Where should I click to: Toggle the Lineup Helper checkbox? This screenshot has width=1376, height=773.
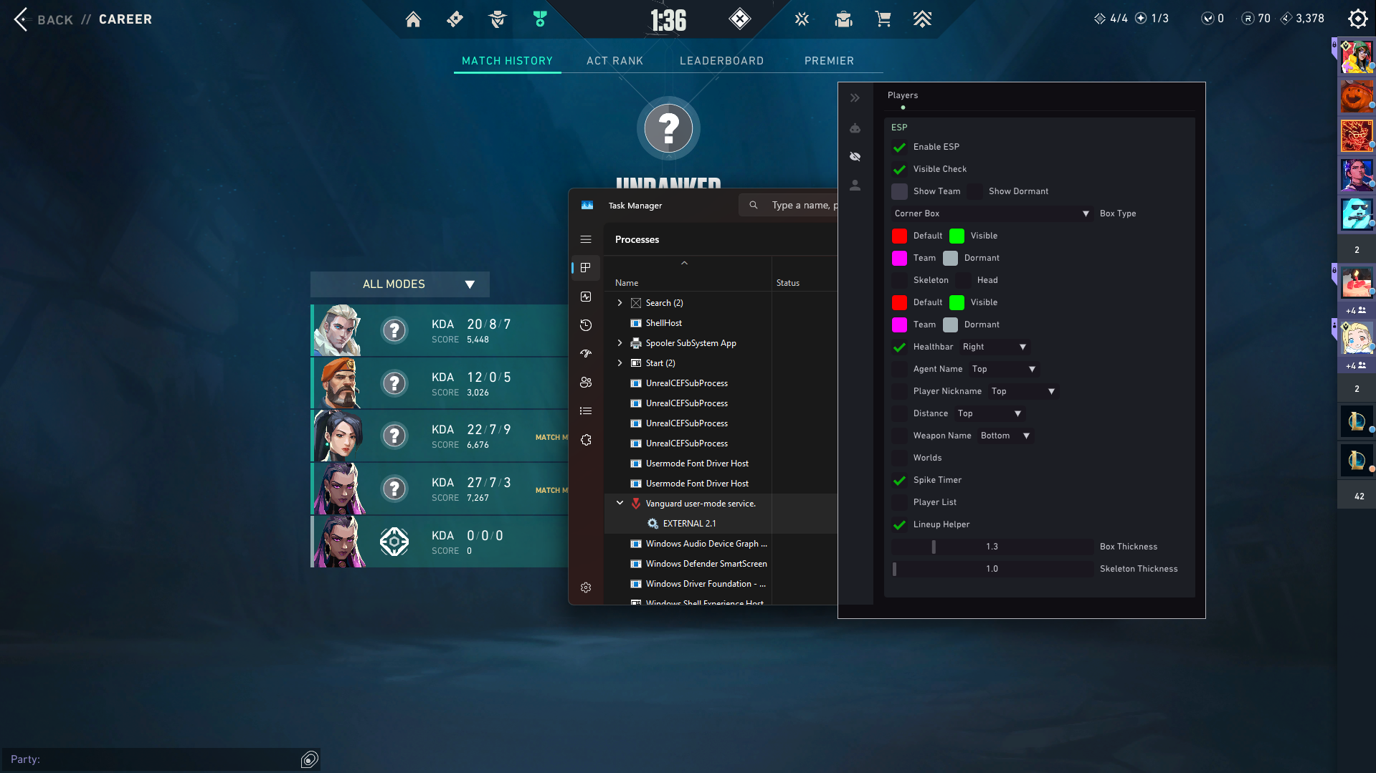tap(899, 524)
